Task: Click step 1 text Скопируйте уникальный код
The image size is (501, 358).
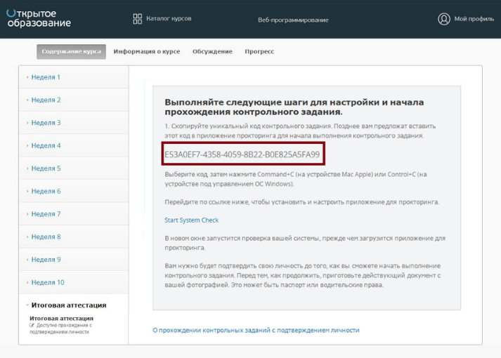Action: (300, 131)
